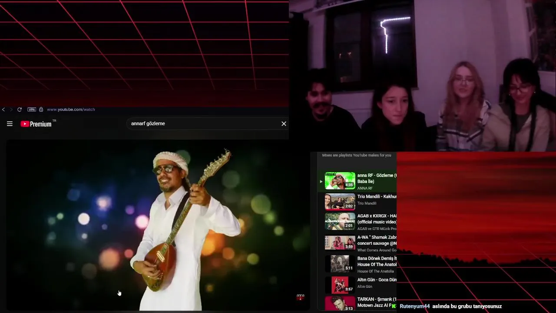This screenshot has width=556, height=313.
Task: Select the 'A-WA Shamak Zabr' title
Action: click(377, 240)
